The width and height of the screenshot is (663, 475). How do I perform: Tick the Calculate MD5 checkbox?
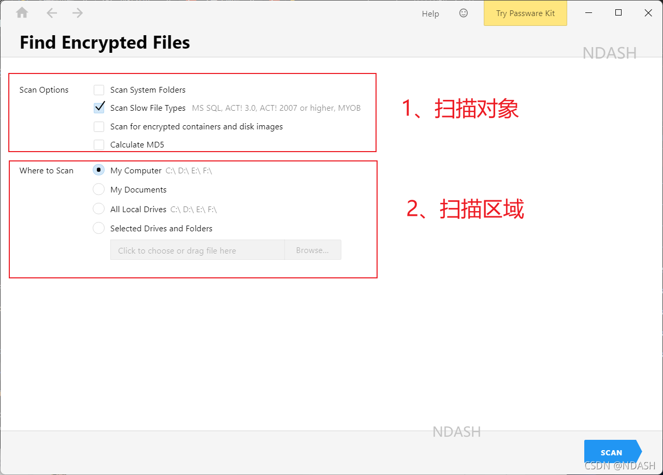pyautogui.click(x=99, y=145)
